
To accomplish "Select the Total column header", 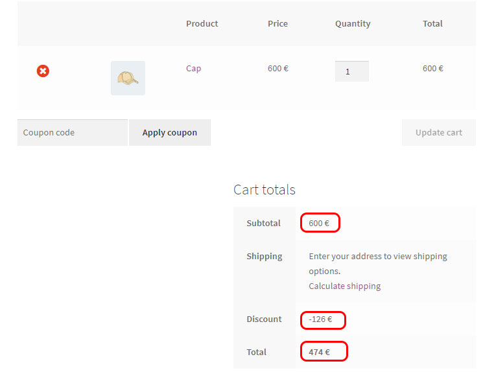I will coord(432,24).
